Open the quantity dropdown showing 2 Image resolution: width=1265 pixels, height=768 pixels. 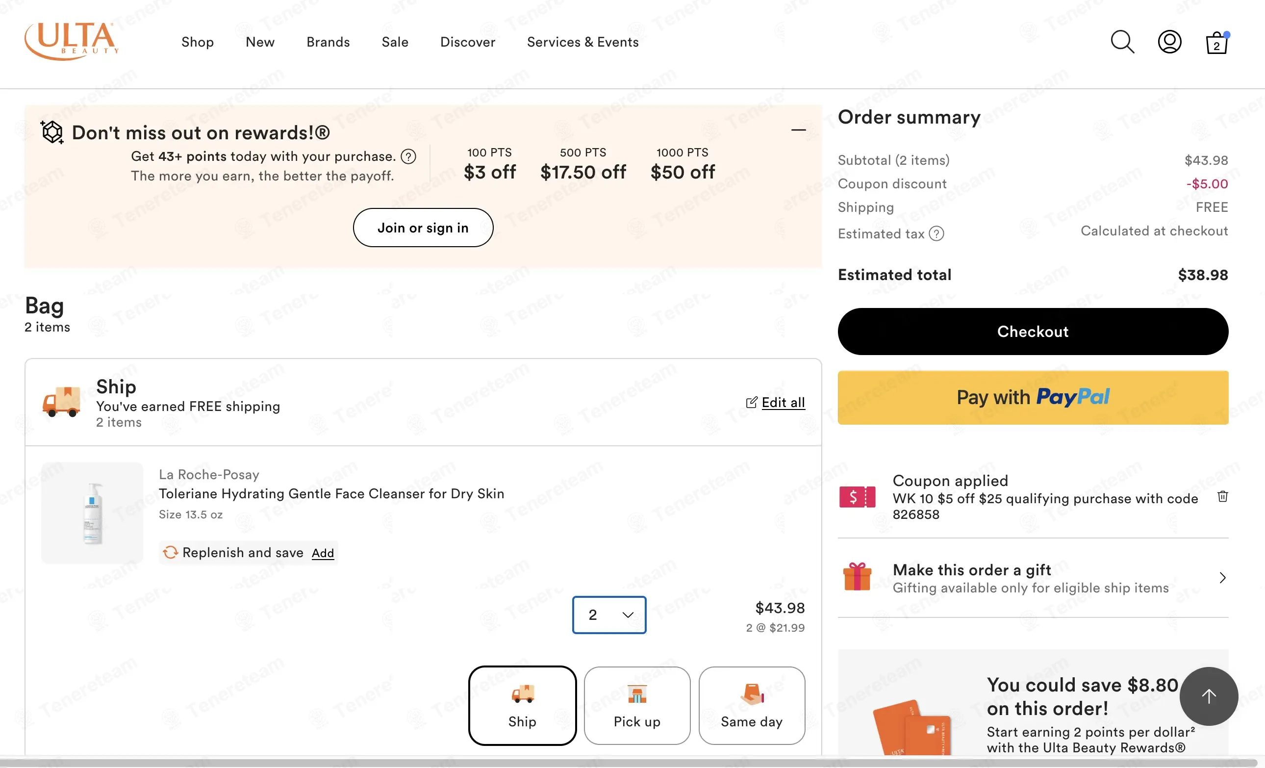click(x=609, y=614)
